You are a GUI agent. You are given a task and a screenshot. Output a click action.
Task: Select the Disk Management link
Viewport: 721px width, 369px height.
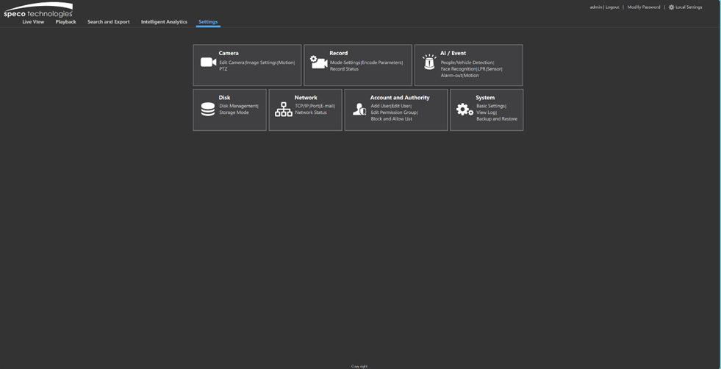click(x=238, y=107)
